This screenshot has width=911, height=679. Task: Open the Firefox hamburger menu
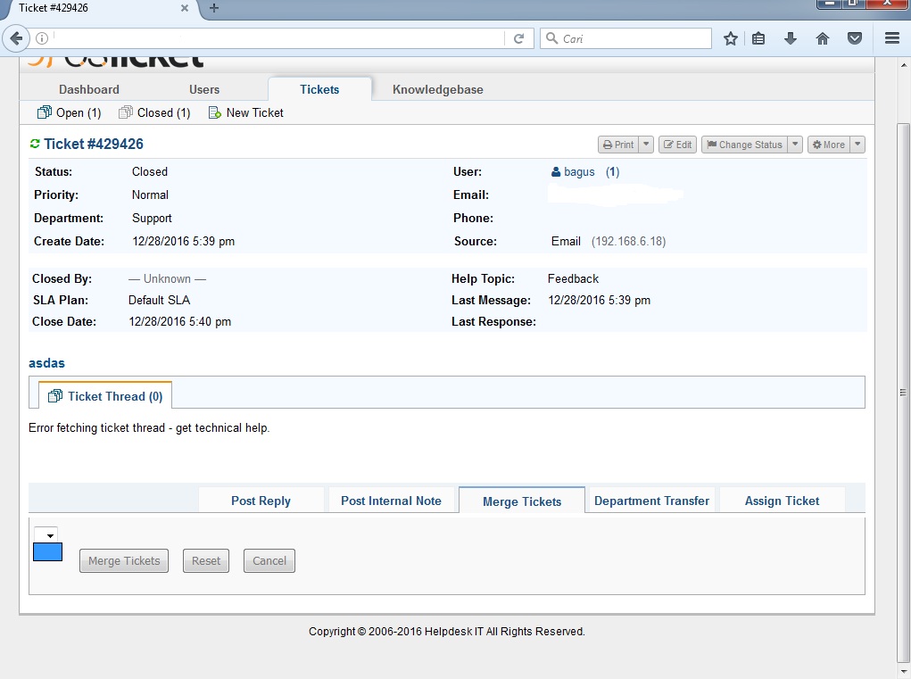click(x=891, y=38)
